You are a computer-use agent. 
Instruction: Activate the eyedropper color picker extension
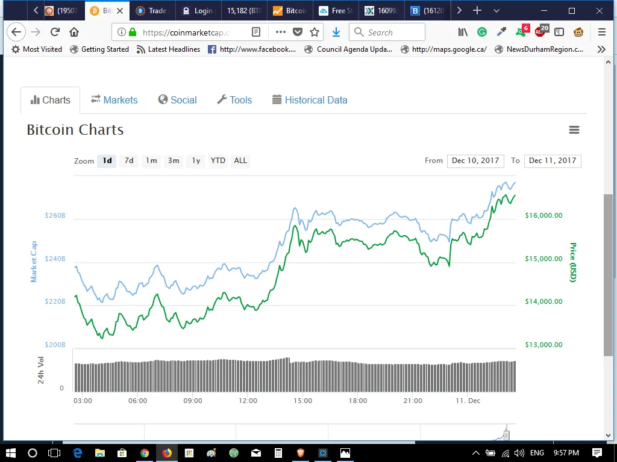tap(501, 32)
